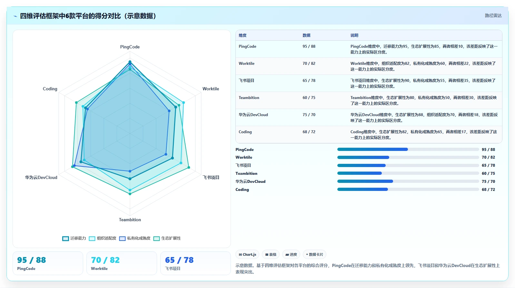515x288 pixels.
Task: Click the 飞书项目 axis label on the radar
Action: (211, 178)
